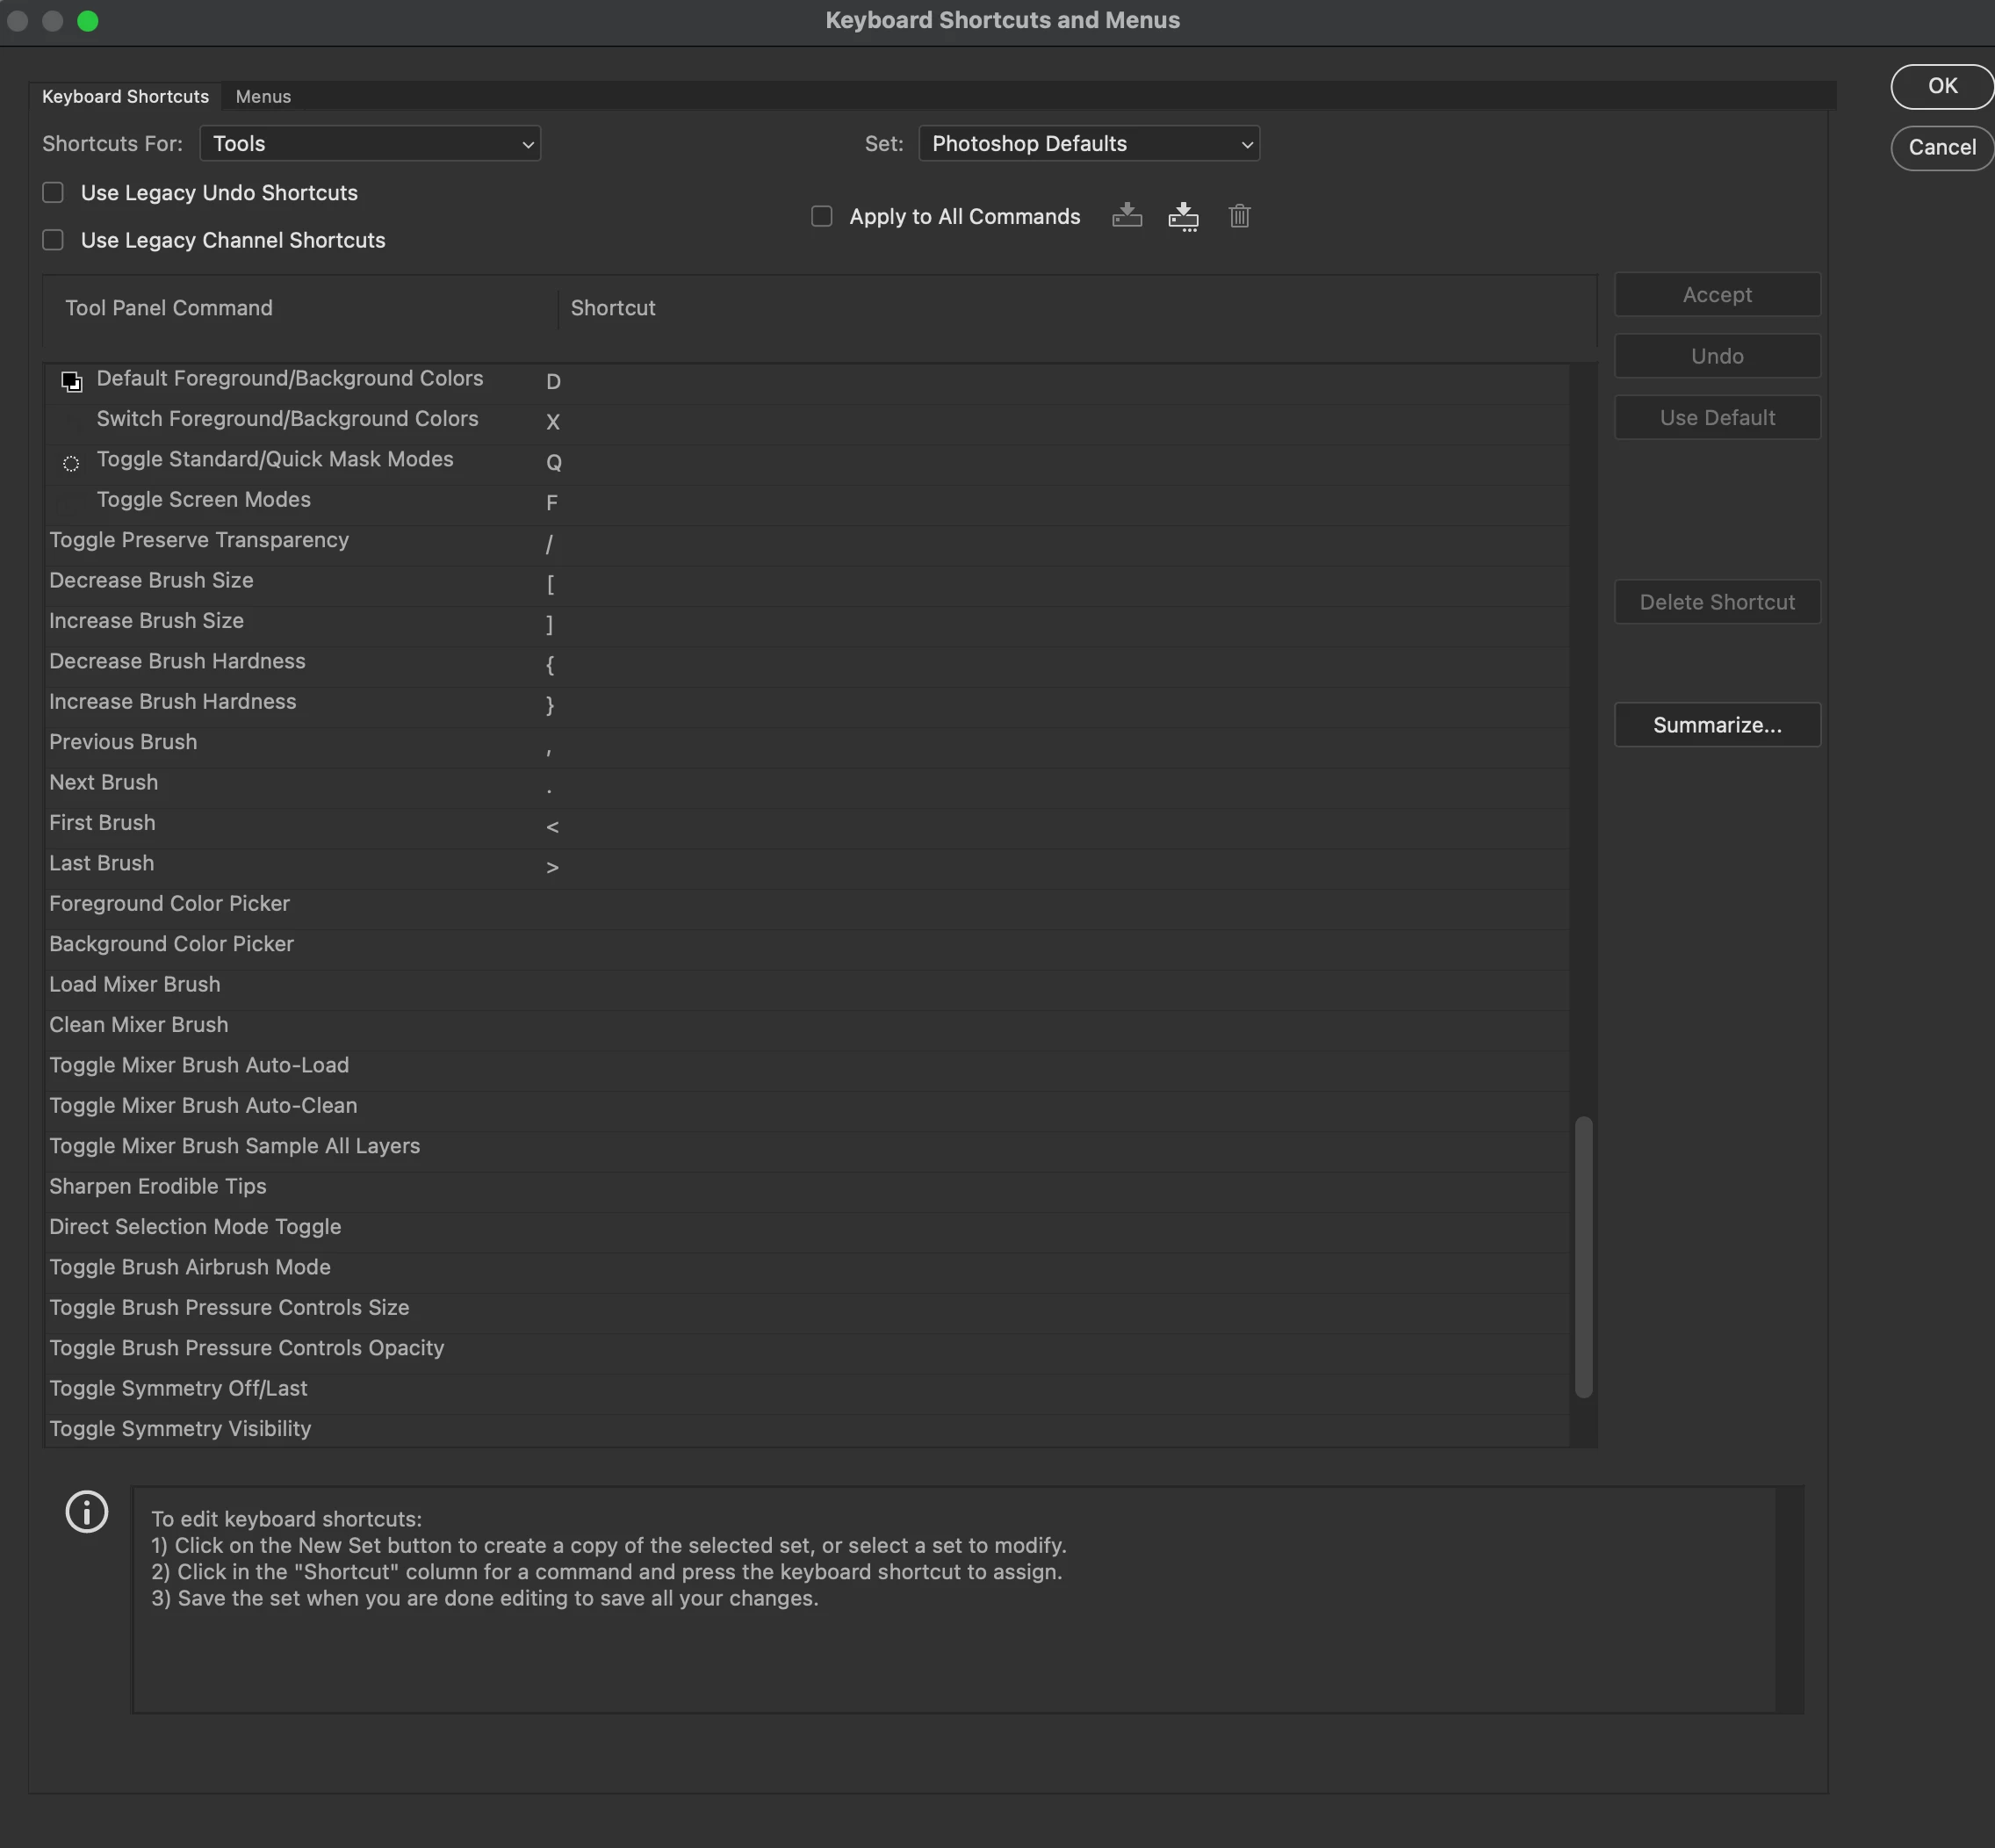
Task: Click the delete shortcut set trash icon
Action: 1239,216
